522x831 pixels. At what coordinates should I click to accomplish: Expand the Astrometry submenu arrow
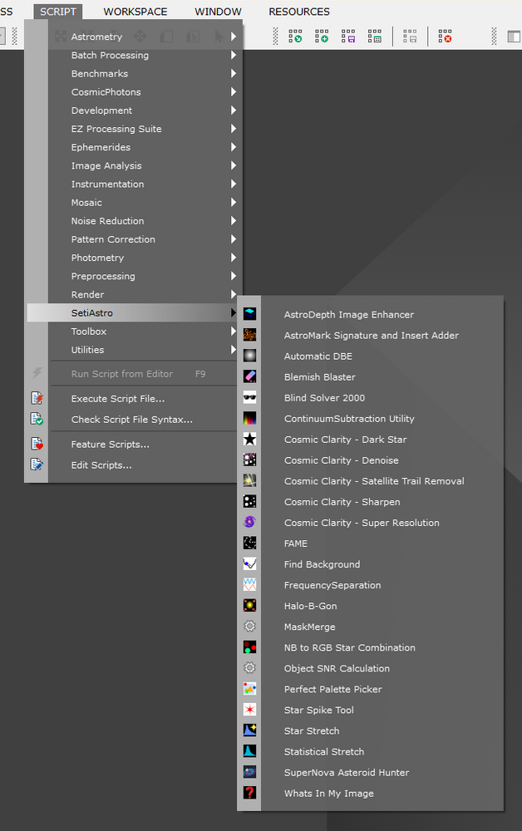(x=234, y=36)
